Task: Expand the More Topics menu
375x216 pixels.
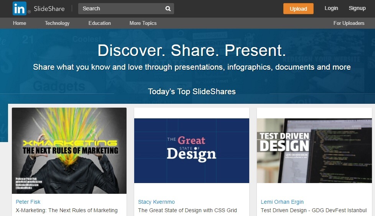Action: click(143, 23)
